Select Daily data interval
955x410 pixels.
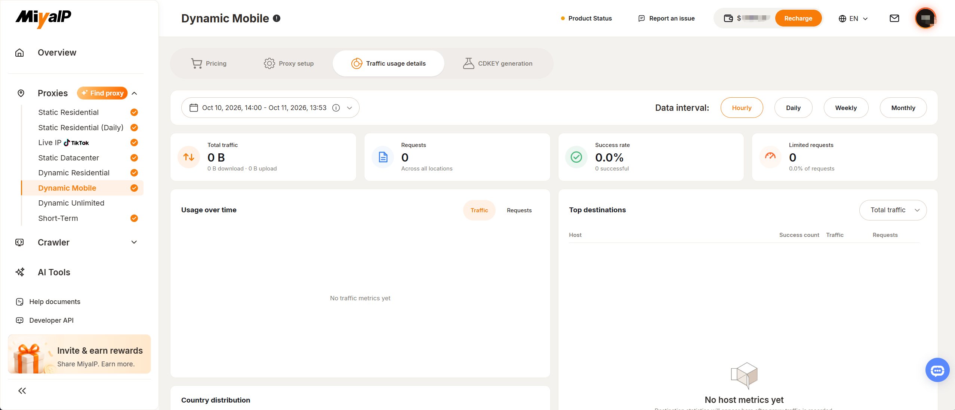(793, 108)
